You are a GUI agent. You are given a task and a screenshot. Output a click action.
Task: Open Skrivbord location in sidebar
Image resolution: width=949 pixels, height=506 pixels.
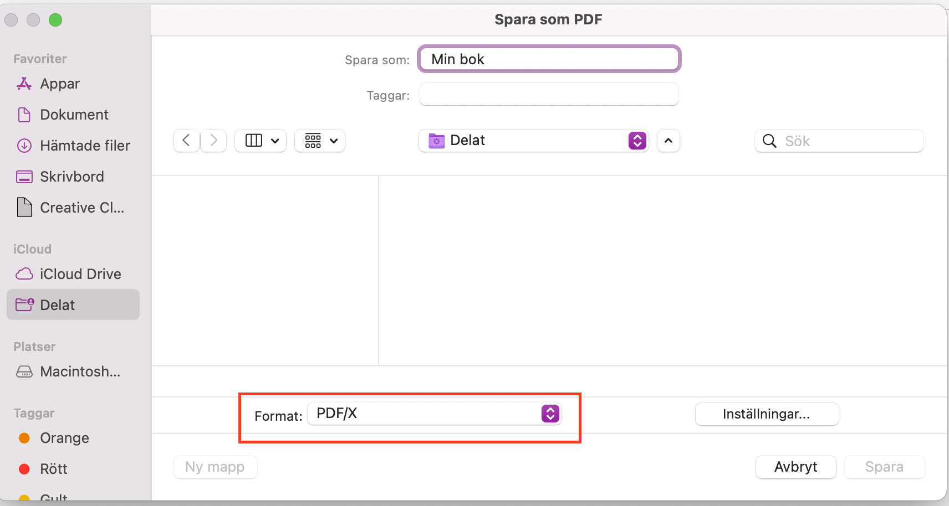point(73,177)
